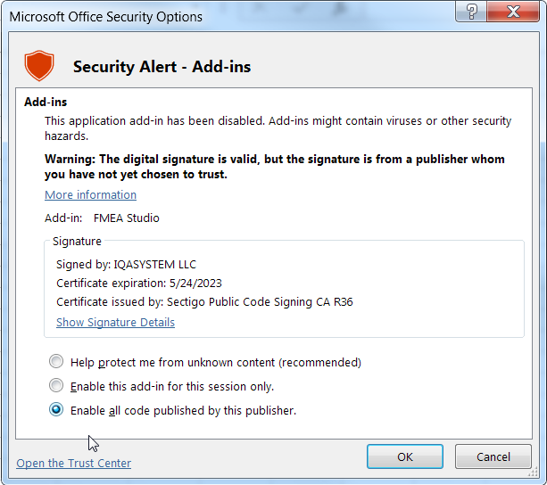Click the bold digital signature warning text
547x485 pixels.
tap(274, 167)
